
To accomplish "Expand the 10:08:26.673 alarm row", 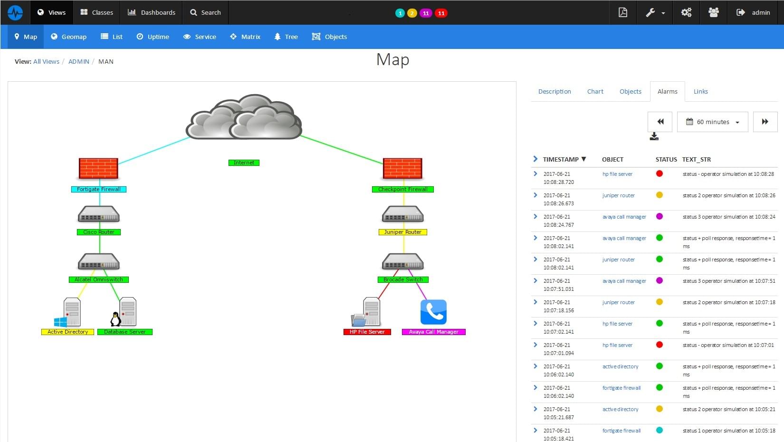I will click(535, 195).
